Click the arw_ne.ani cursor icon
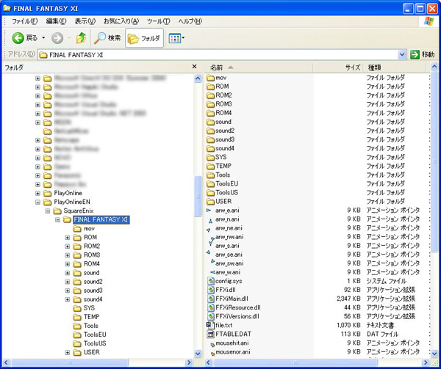 (209, 230)
